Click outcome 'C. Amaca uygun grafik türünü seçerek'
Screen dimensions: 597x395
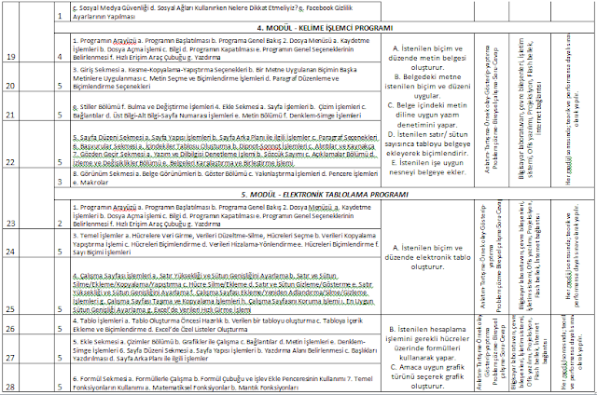pos(427,376)
